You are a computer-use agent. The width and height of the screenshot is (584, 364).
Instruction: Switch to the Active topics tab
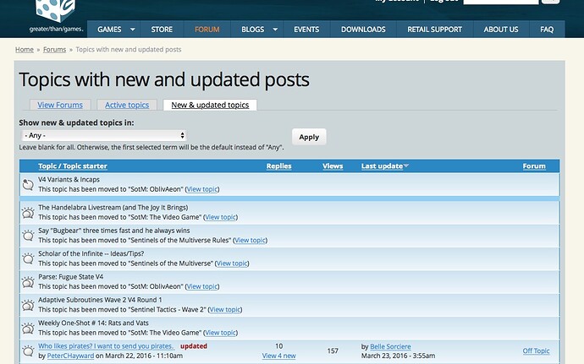coord(127,105)
